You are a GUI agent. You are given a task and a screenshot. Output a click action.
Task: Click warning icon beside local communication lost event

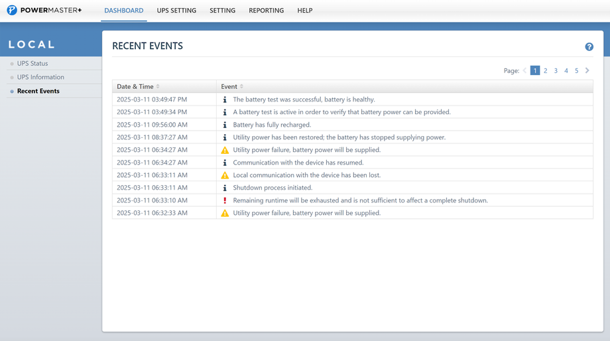[x=225, y=175]
